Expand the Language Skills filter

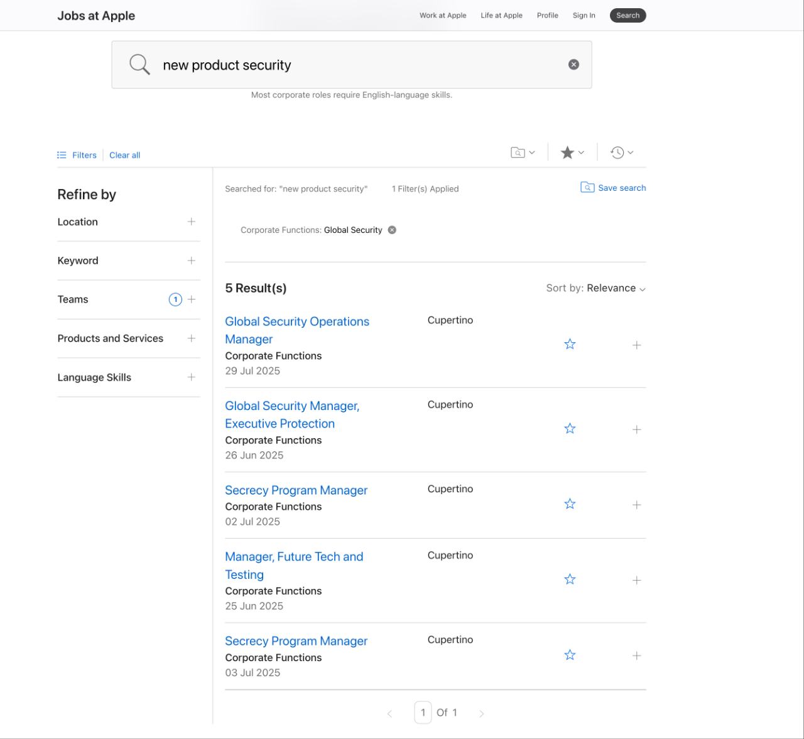(x=192, y=377)
